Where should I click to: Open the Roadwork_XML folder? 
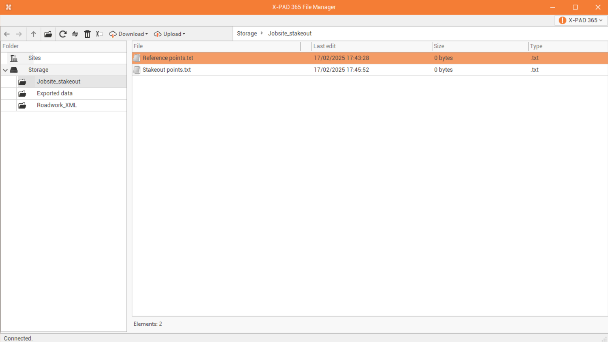coord(57,105)
